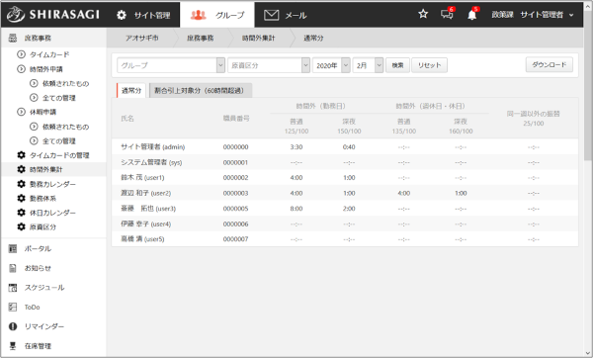The width and height of the screenshot is (593, 358).
Task: Open the notification bell icon
Action: [x=472, y=15]
